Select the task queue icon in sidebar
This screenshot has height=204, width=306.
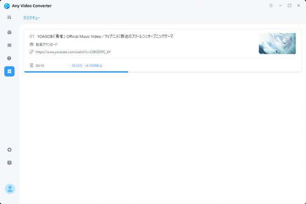(x=9, y=71)
